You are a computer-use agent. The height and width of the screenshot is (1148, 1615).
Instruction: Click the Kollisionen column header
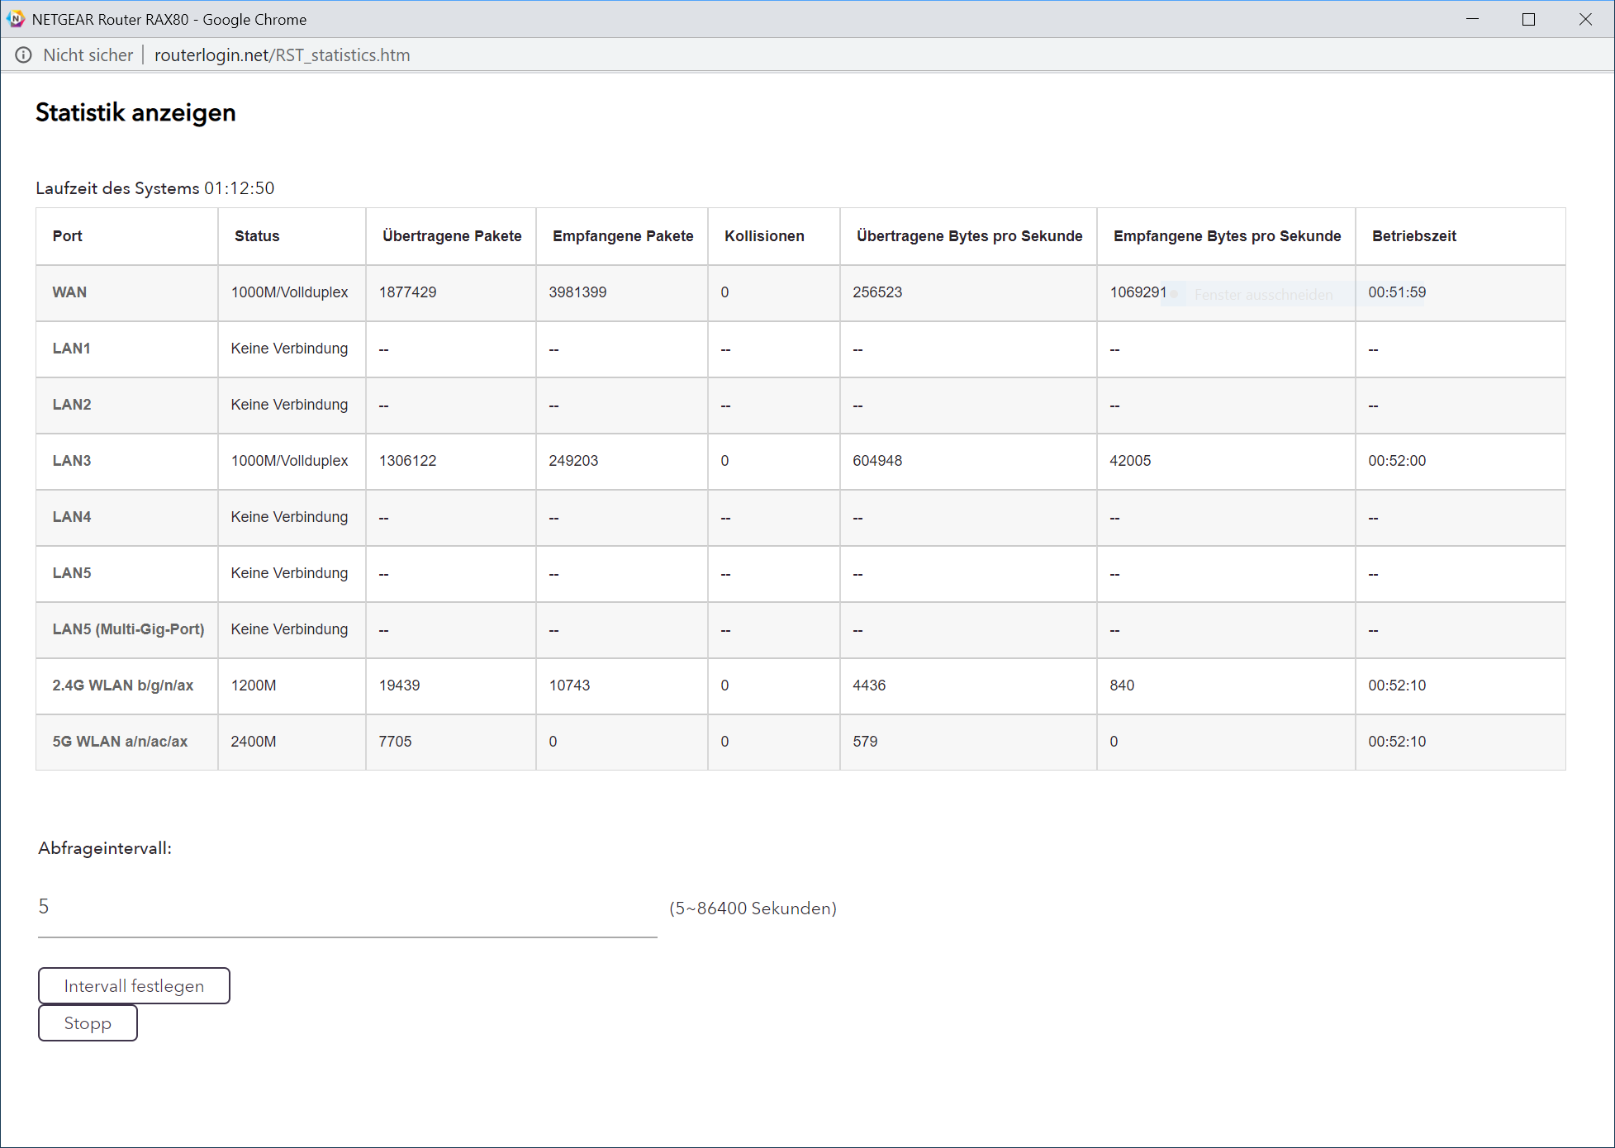coord(764,236)
